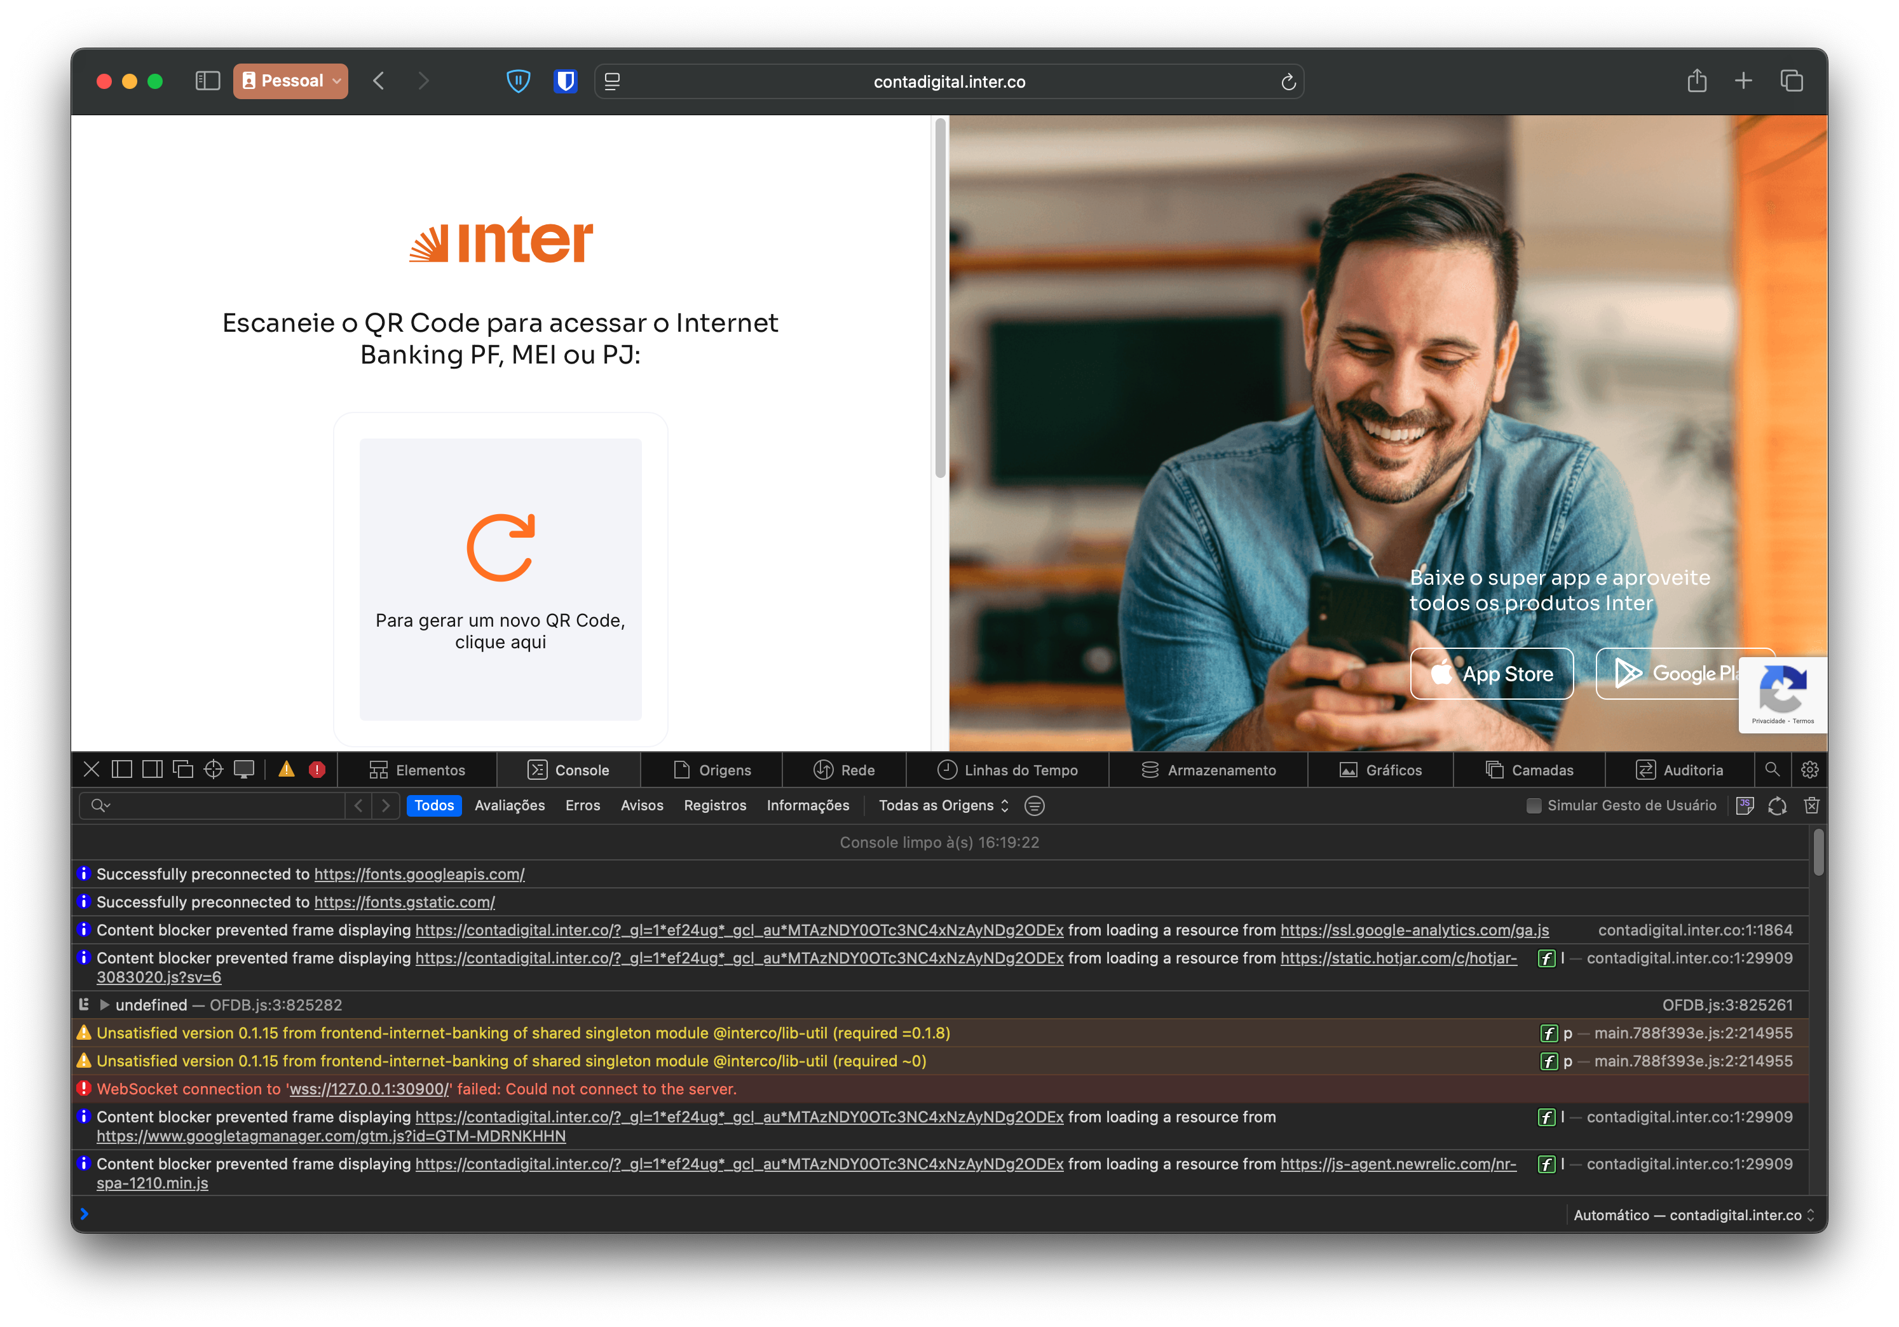Open the Pessoal profile dropdown
Image resolution: width=1899 pixels, height=1327 pixels.
point(290,81)
